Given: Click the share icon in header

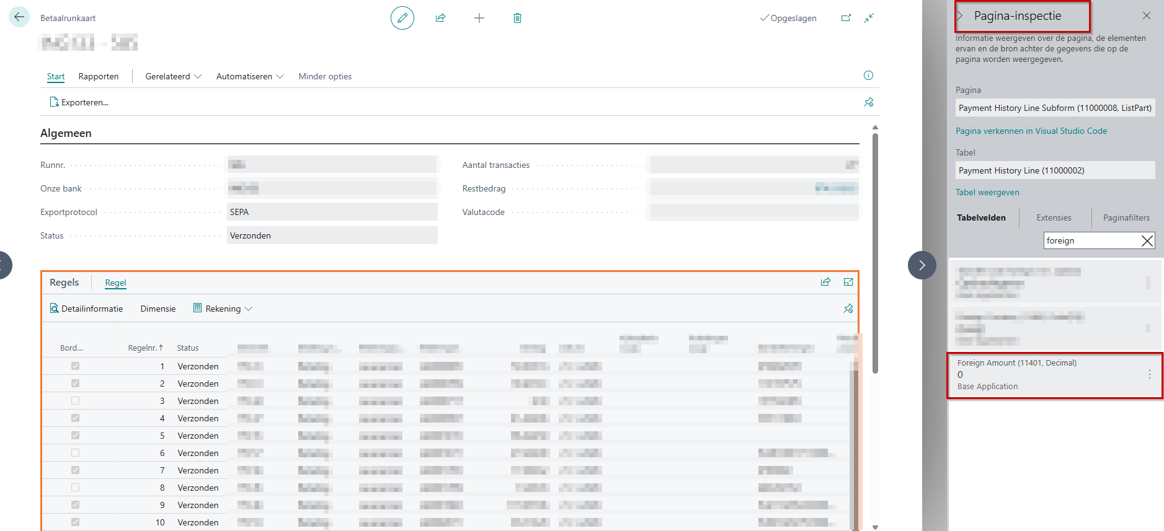Looking at the screenshot, I should (x=440, y=18).
